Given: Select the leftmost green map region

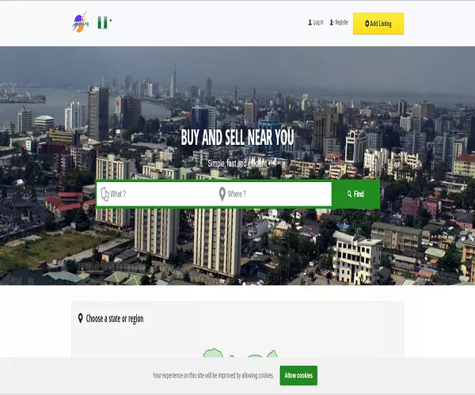Looking at the screenshot, I should pos(213,353).
